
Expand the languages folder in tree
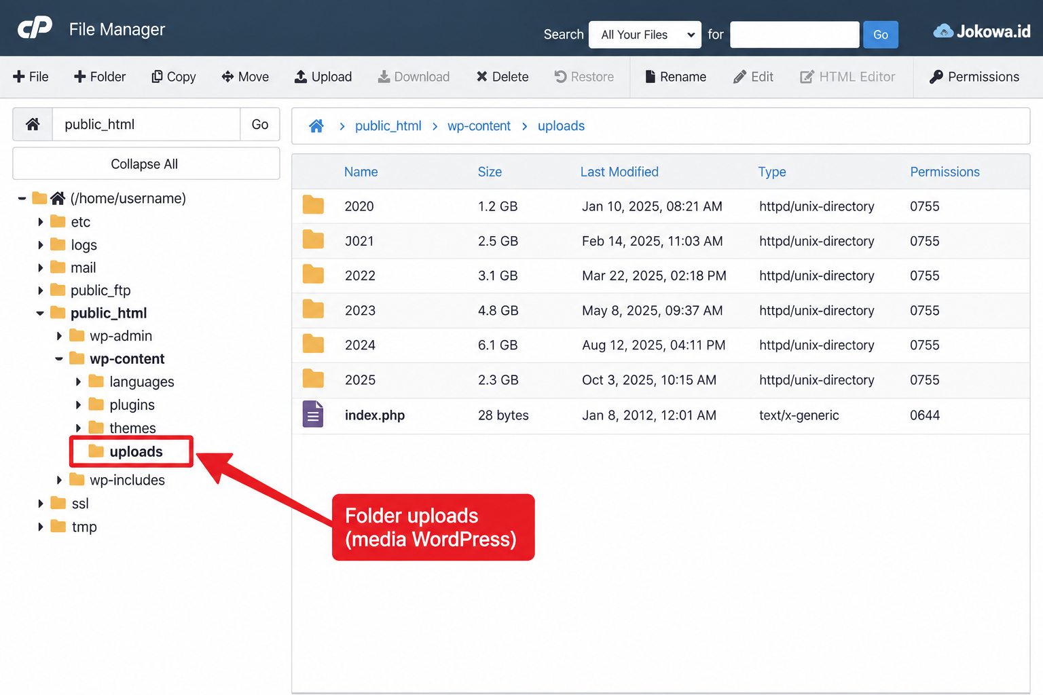[79, 382]
